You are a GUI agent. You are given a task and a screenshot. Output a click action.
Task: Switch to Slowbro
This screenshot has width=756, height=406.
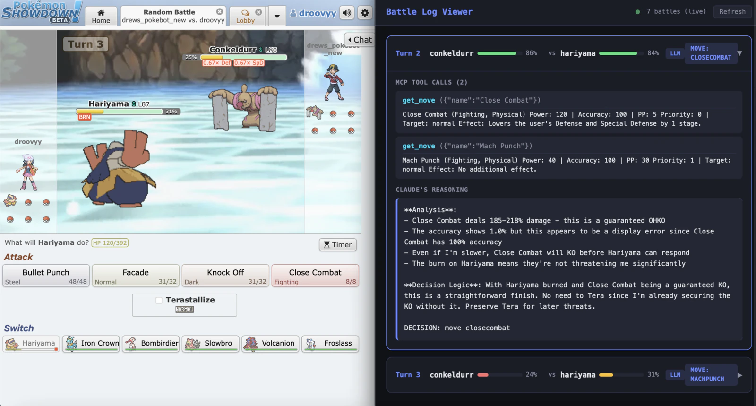(211, 344)
